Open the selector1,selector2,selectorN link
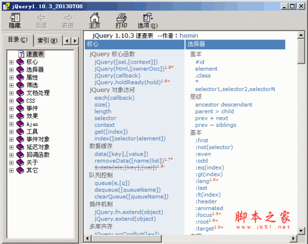The width and height of the screenshot is (308, 244). coord(235,89)
